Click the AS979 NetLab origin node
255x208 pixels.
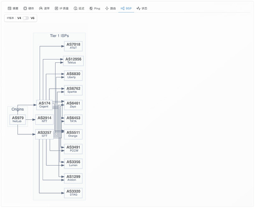click(18, 119)
